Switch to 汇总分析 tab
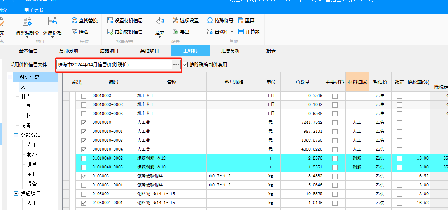The height and width of the screenshot is (210, 448). coord(230,51)
